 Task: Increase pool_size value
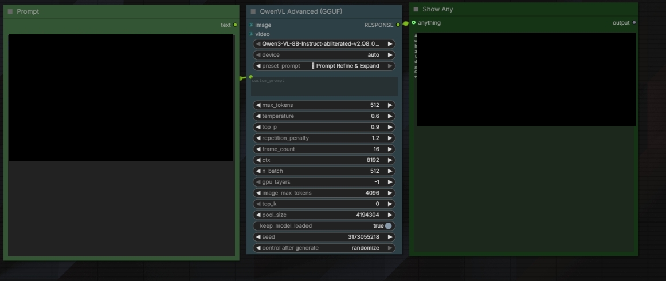[390, 215]
